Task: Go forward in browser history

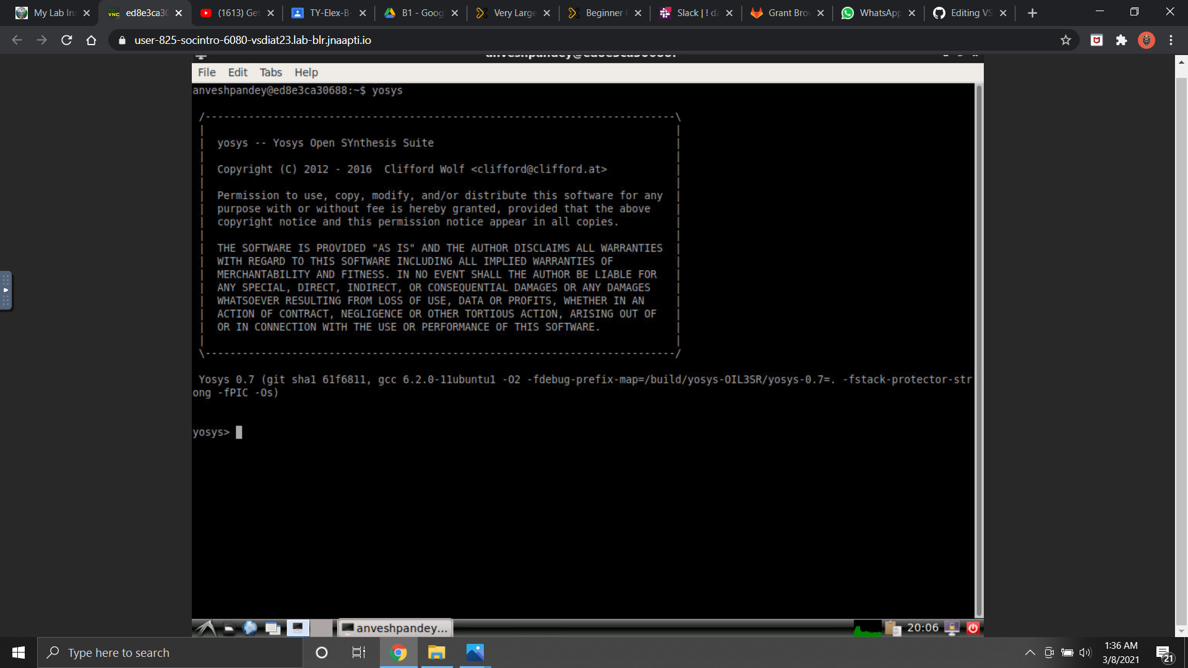Action: point(41,40)
